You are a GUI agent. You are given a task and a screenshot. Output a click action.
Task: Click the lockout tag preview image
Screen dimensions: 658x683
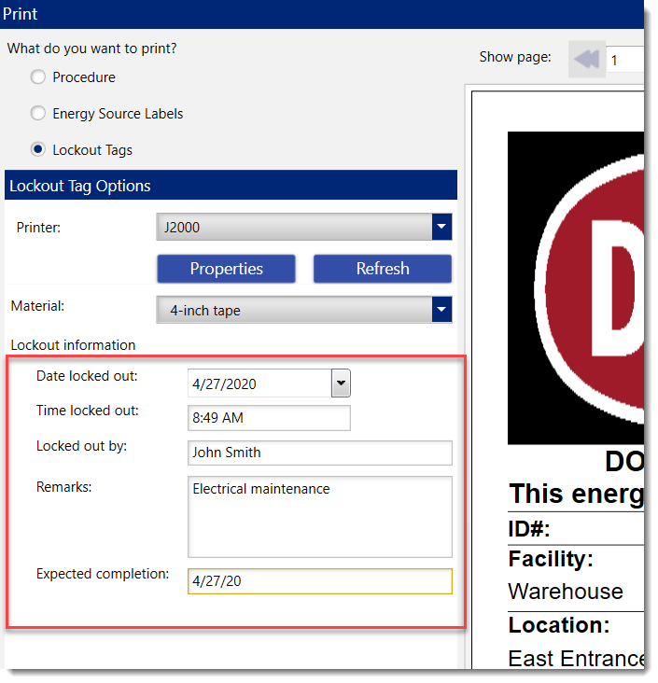pyautogui.click(x=576, y=288)
